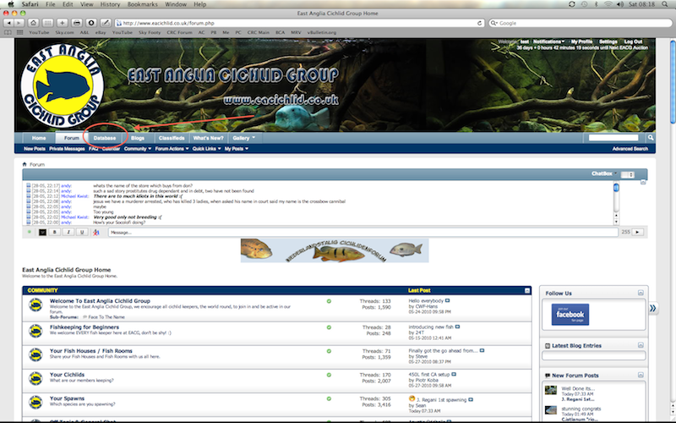
Task: Click the print toolbar icon
Action: [77, 23]
